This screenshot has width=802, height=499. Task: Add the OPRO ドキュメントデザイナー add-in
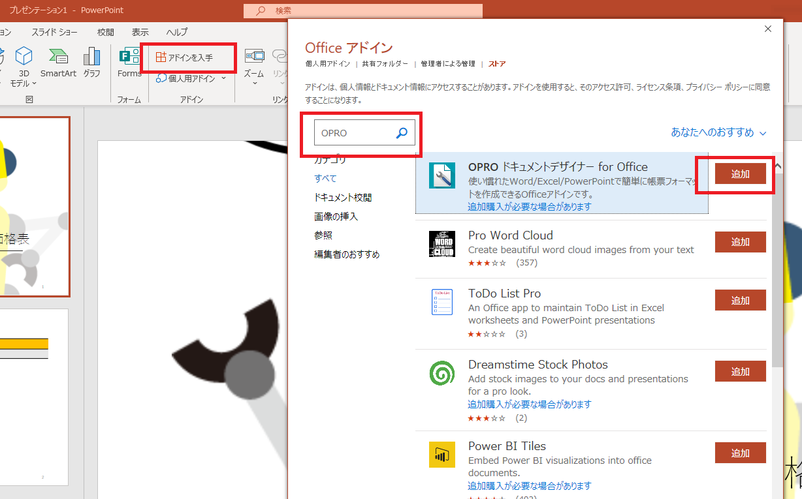point(740,174)
